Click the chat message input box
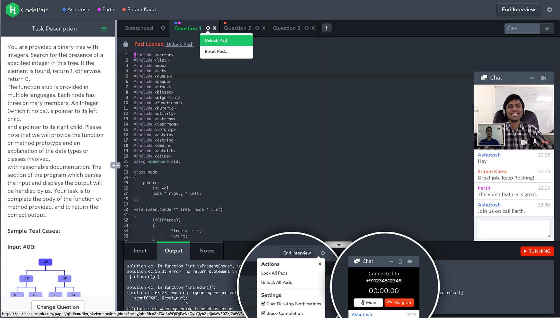Viewport: 560px width, 318px height. [x=514, y=229]
